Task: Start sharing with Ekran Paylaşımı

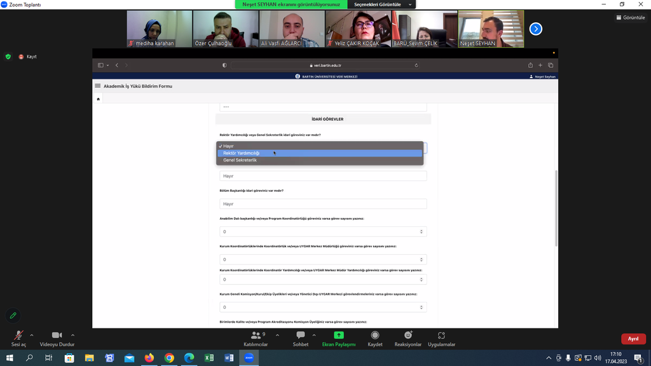Action: (x=339, y=337)
